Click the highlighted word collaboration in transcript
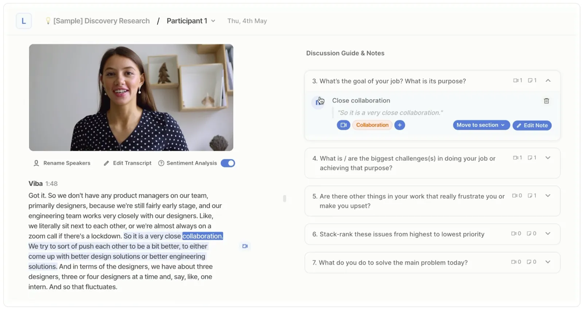 coord(203,236)
